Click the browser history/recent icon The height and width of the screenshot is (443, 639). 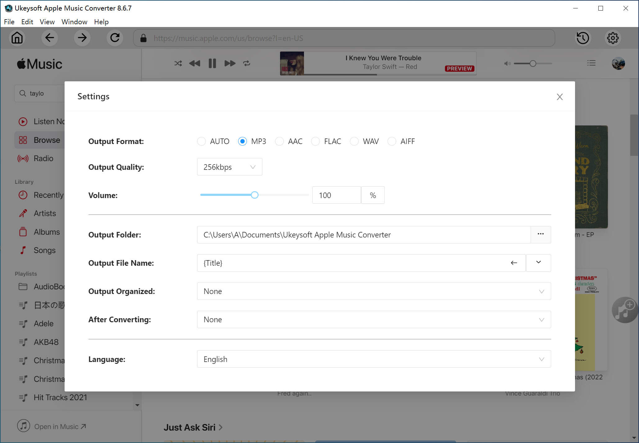click(583, 38)
